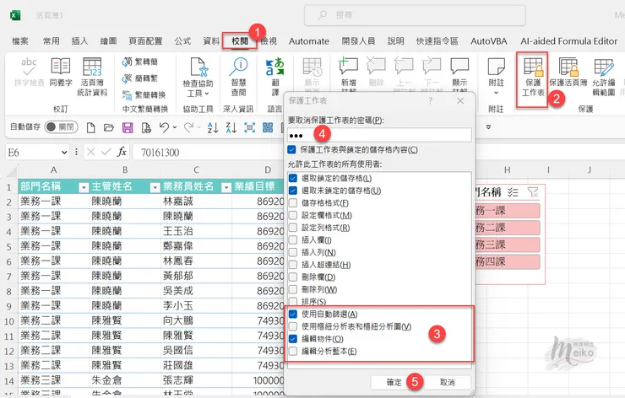Select column header C
Viewport: 625px width, 398px height.
point(196,170)
